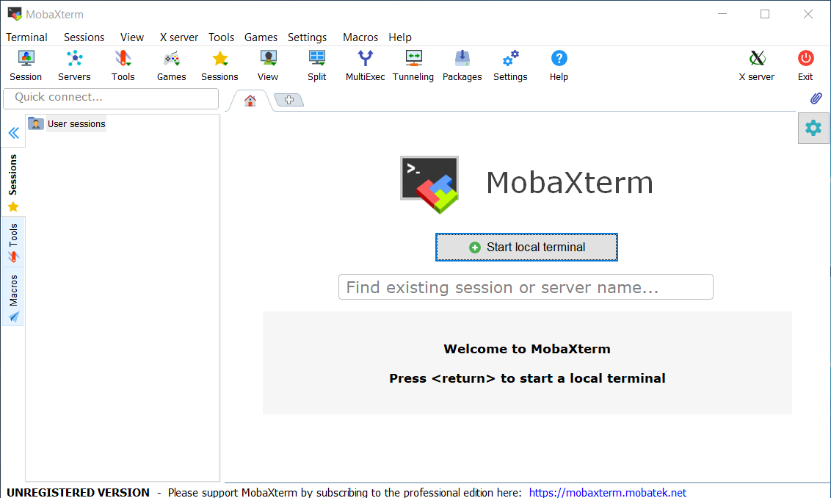Switch to the Tools sidebar tab
This screenshot has height=498, width=831.
coord(13,243)
